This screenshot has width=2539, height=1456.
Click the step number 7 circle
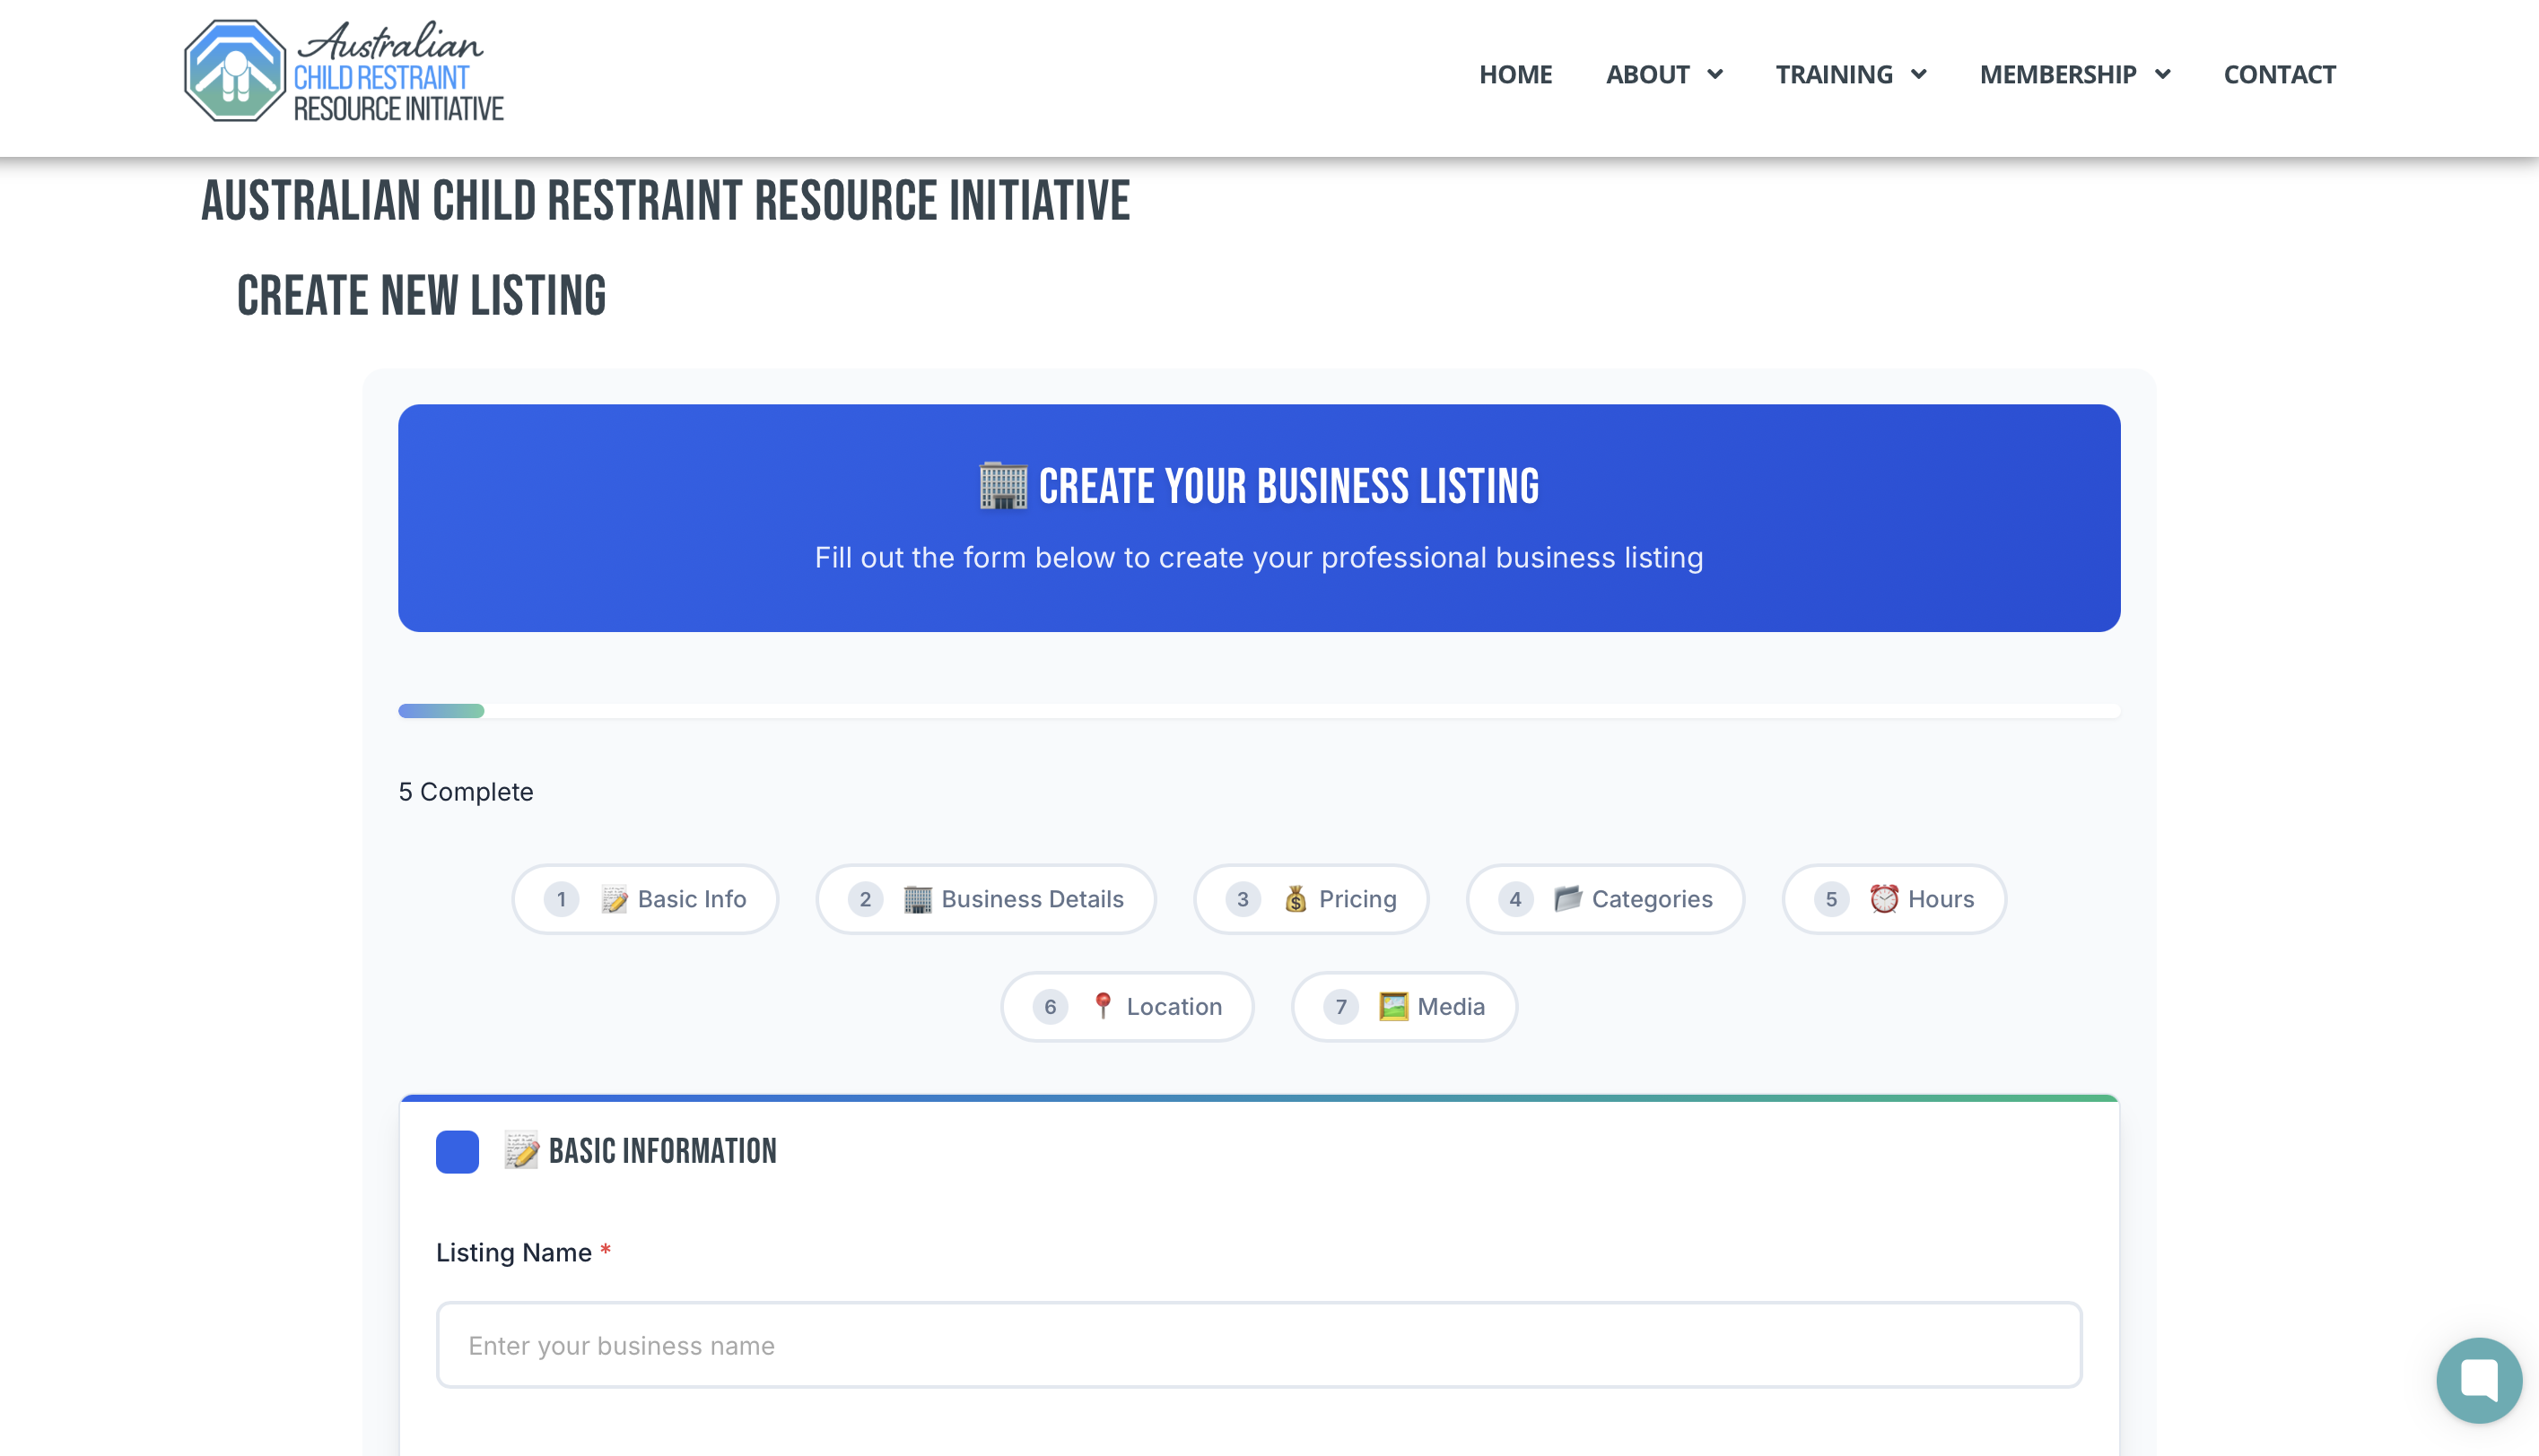point(1341,1006)
